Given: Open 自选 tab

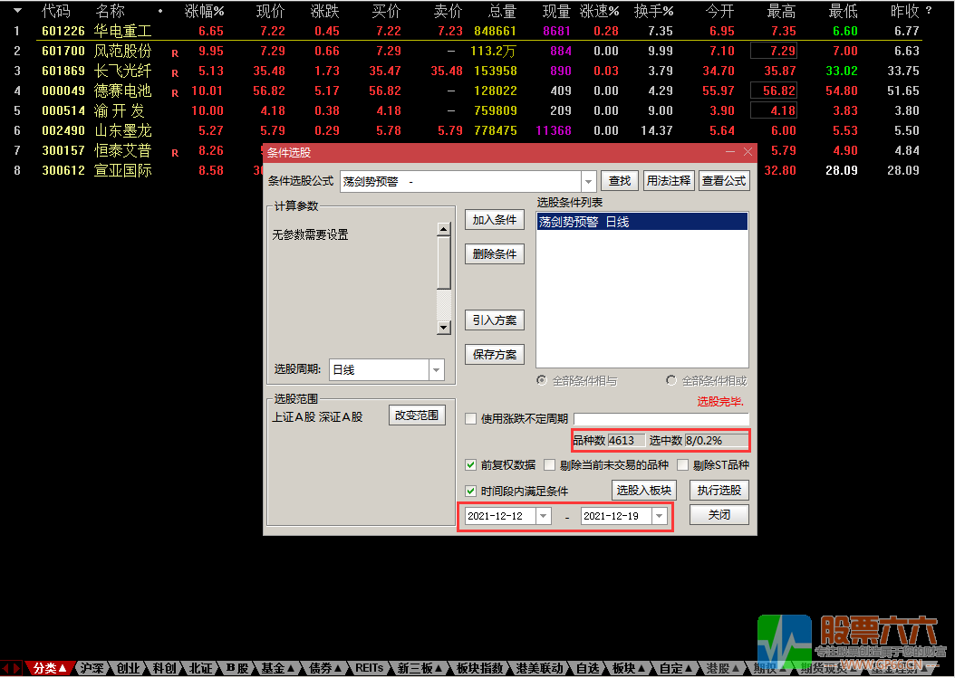Looking at the screenshot, I should tap(588, 668).
